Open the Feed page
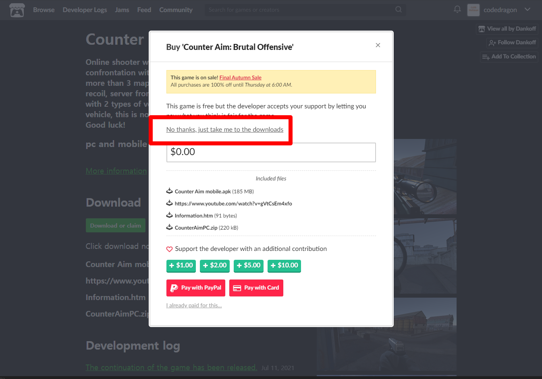This screenshot has height=379, width=542. click(144, 10)
